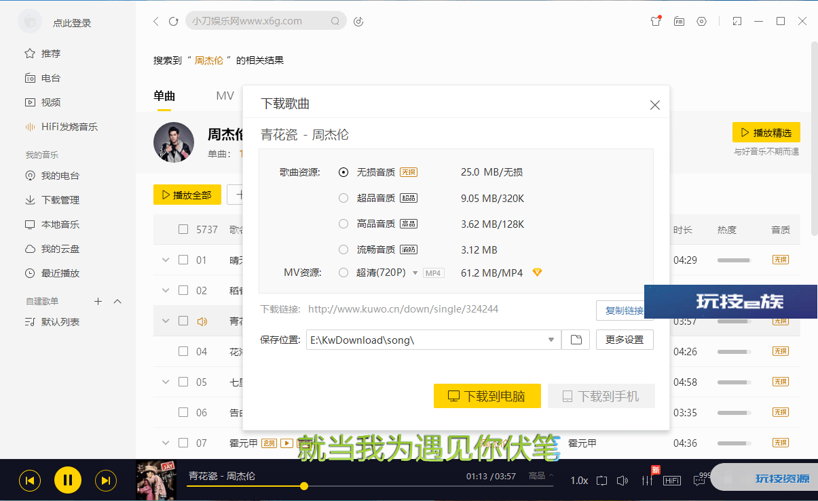Open the skin (shirt) icon in the title bar

pyautogui.click(x=655, y=21)
